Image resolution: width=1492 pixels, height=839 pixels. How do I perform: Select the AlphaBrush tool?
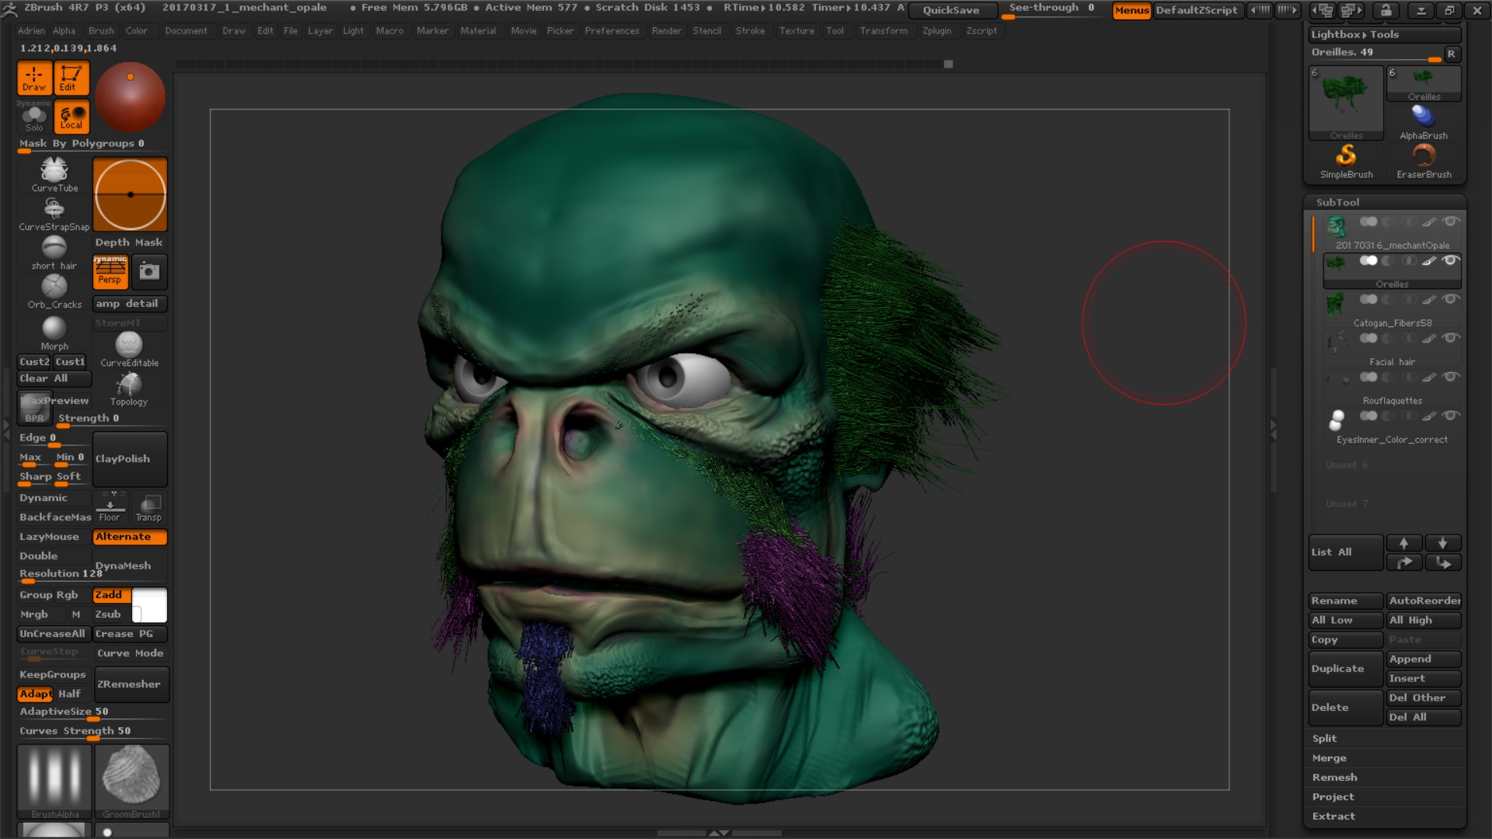tap(1424, 122)
